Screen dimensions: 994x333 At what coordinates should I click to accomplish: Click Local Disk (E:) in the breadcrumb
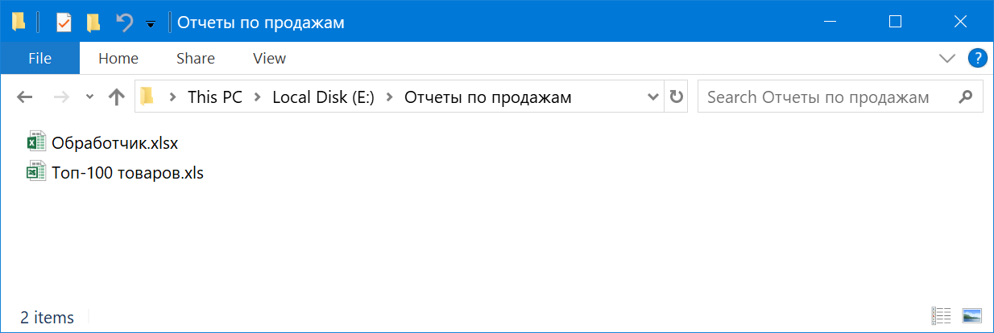pos(324,97)
